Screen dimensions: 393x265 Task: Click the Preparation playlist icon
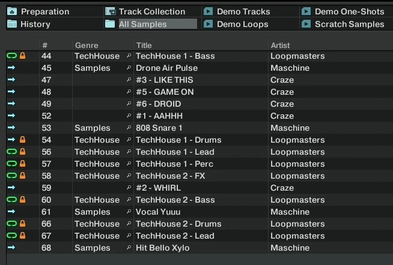12,11
